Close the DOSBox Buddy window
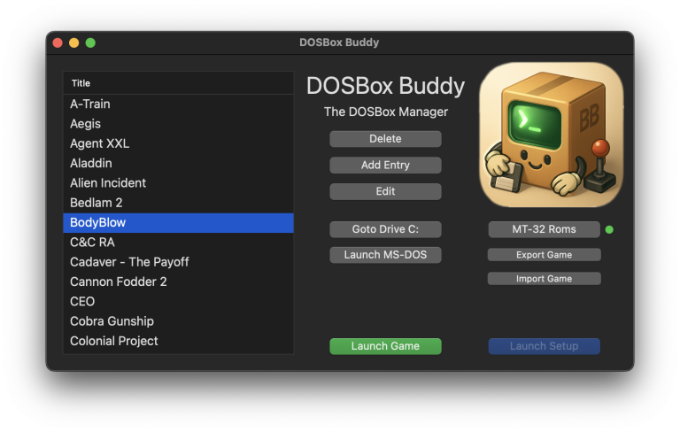This screenshot has height=432, width=680. pos(58,43)
